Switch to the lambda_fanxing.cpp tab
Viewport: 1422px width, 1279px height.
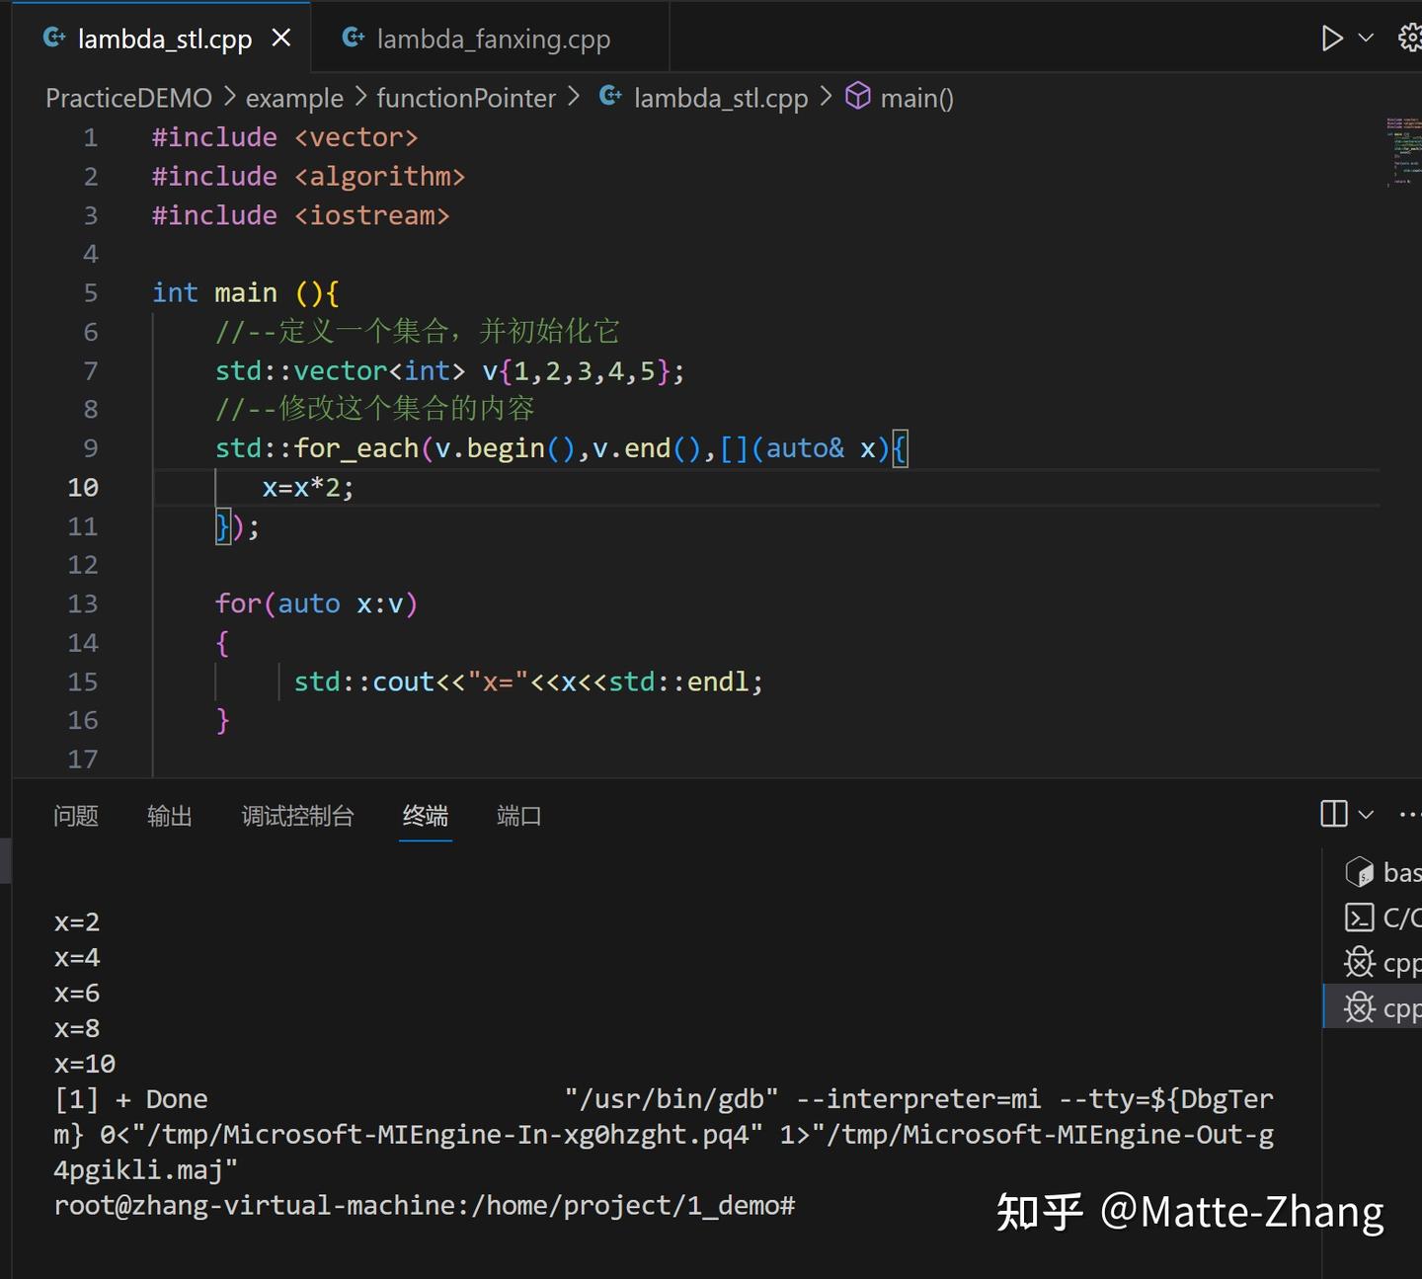(x=492, y=39)
